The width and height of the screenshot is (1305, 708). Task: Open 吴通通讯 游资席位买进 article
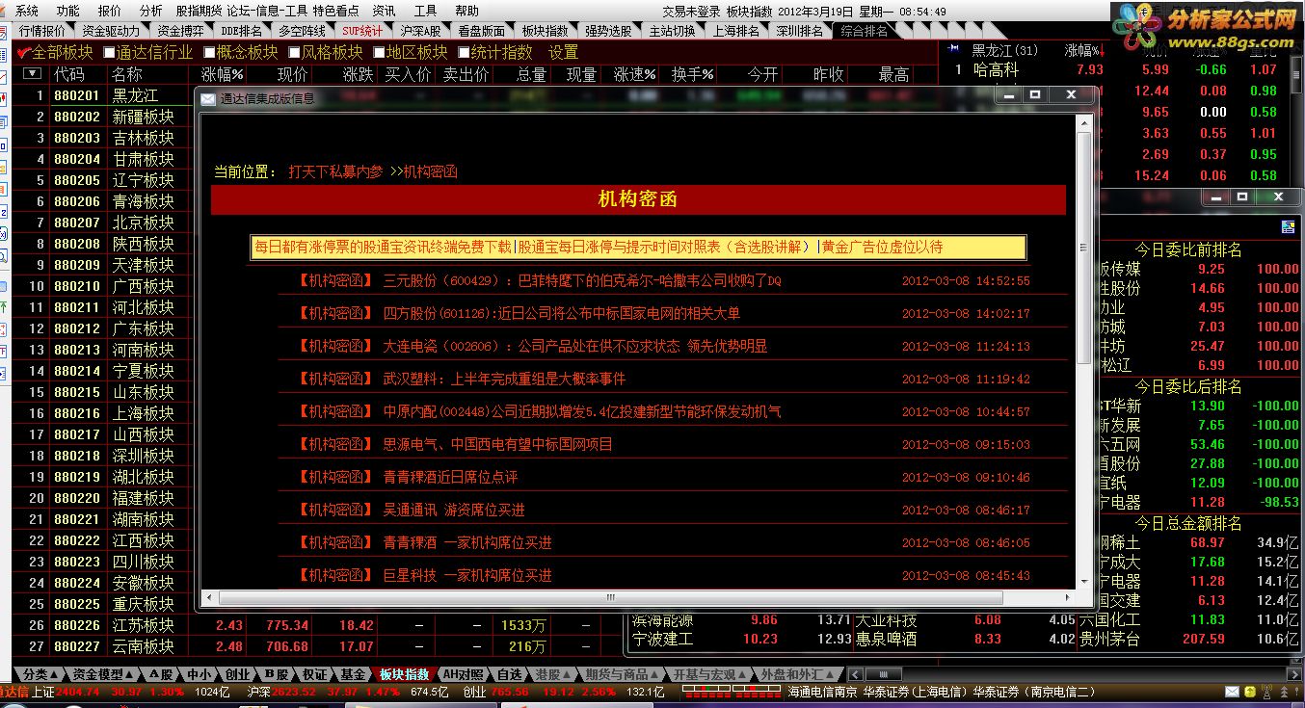pos(454,511)
